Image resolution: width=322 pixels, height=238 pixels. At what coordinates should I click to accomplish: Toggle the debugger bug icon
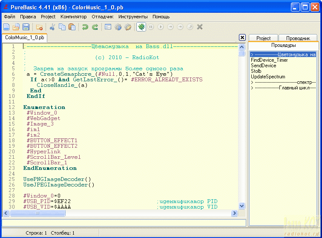point(141,27)
